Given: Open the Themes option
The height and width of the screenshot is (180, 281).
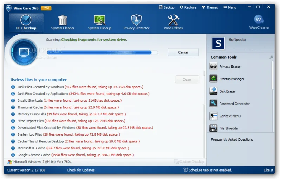Looking at the screenshot, I should click(210, 7).
